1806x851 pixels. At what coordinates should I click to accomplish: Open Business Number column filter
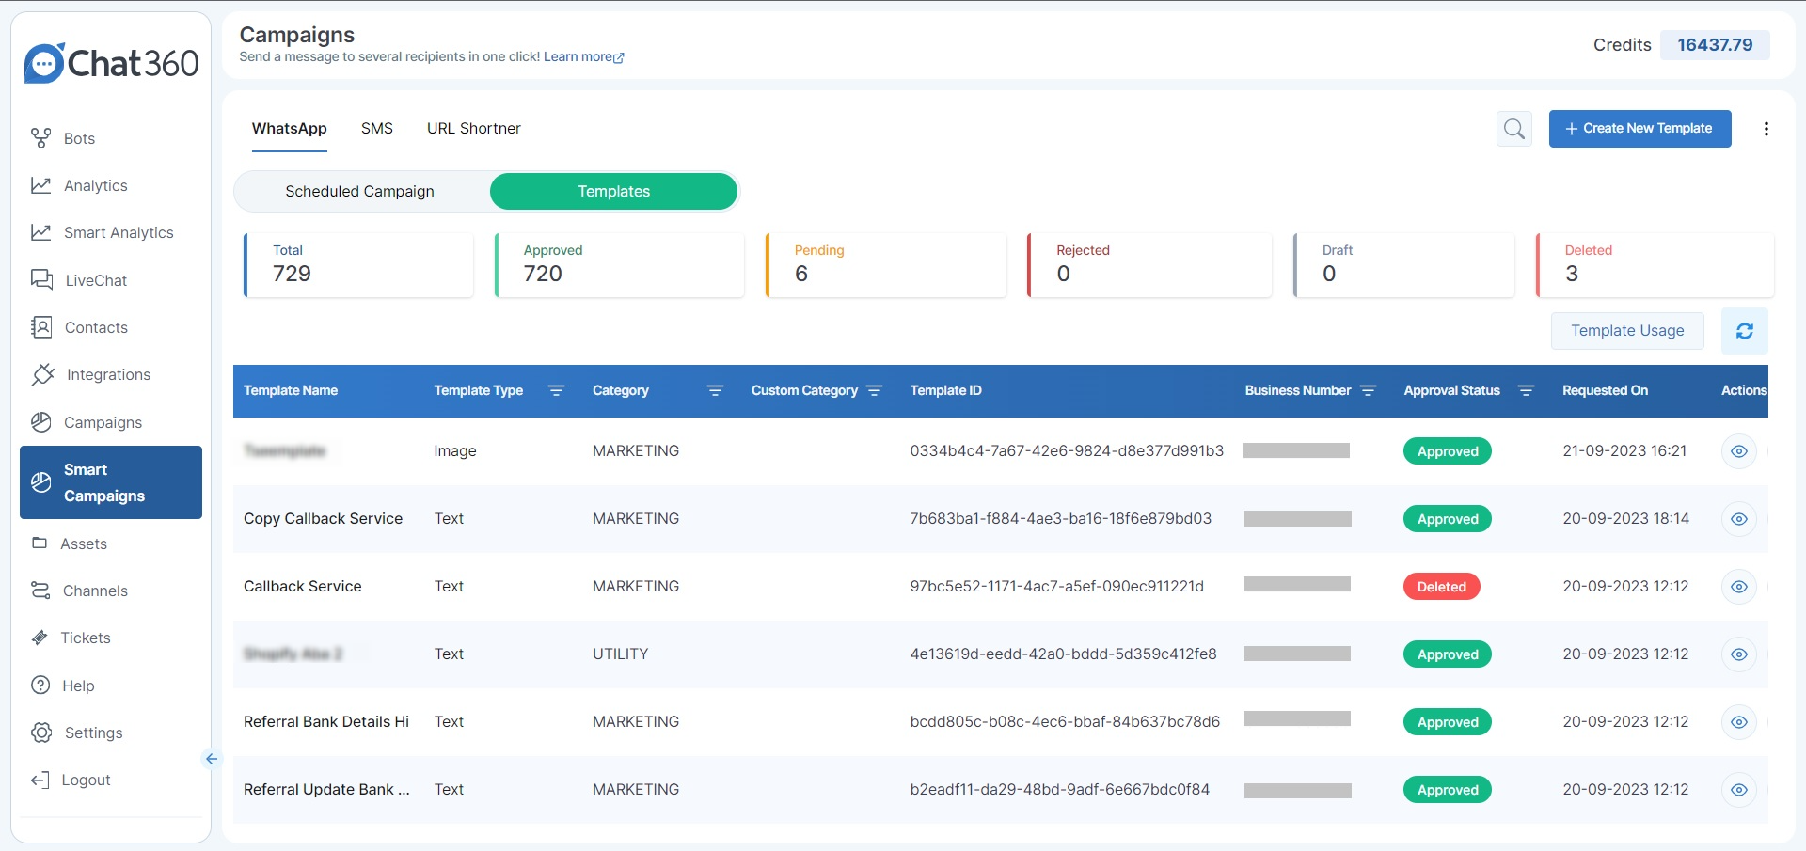pyautogui.click(x=1368, y=390)
